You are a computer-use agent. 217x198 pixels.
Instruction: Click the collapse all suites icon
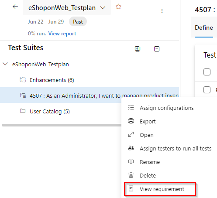pyautogui.click(x=157, y=49)
